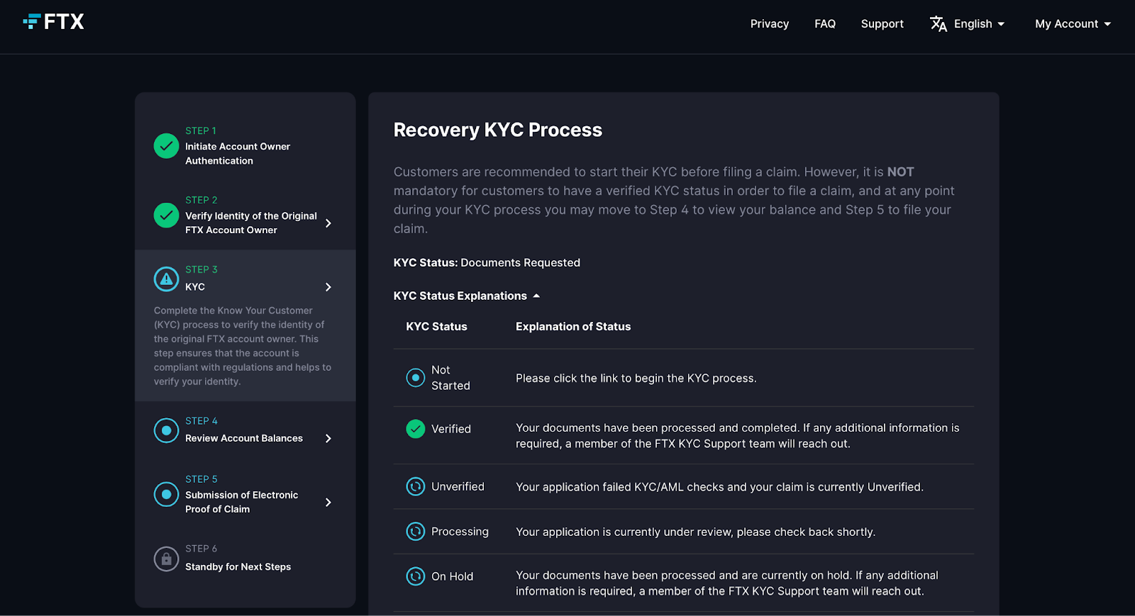This screenshot has width=1135, height=616.
Task: Click the On Hold status icon
Action: click(x=416, y=576)
